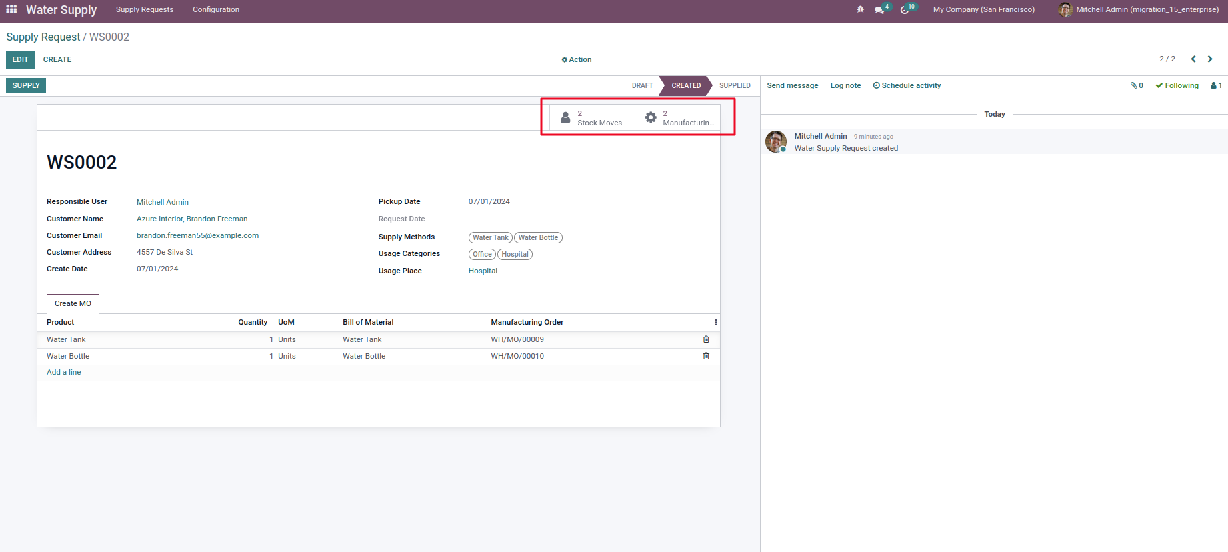Click the Water Bottle supply method tag

click(538, 237)
